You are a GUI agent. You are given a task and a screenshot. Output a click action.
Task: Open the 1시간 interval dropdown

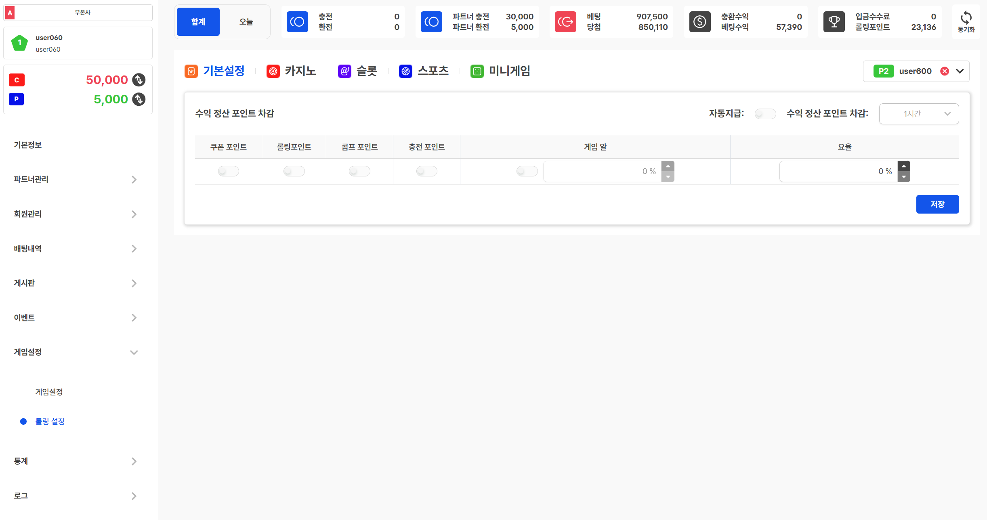click(x=919, y=114)
